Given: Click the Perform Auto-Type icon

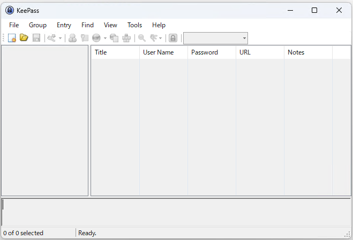Looking at the screenshot, I should pyautogui.click(x=126, y=38).
